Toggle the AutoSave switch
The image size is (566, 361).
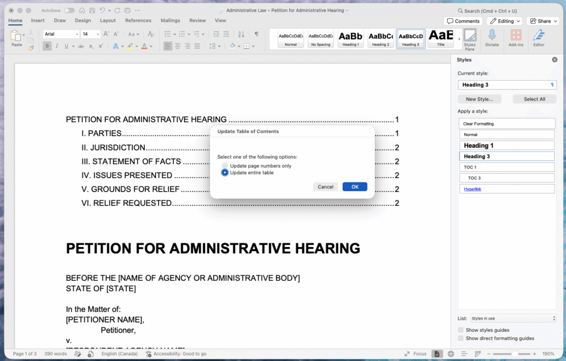69,11
